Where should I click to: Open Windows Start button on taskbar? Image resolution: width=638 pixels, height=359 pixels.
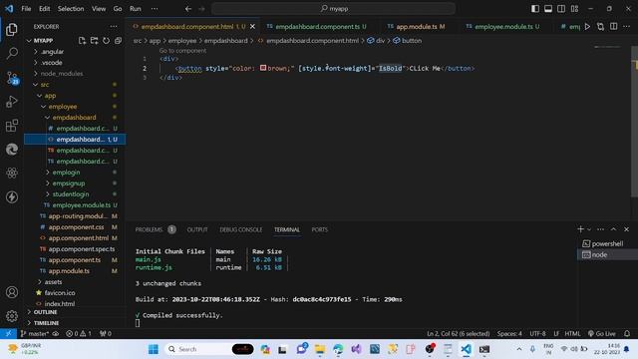[x=154, y=349]
